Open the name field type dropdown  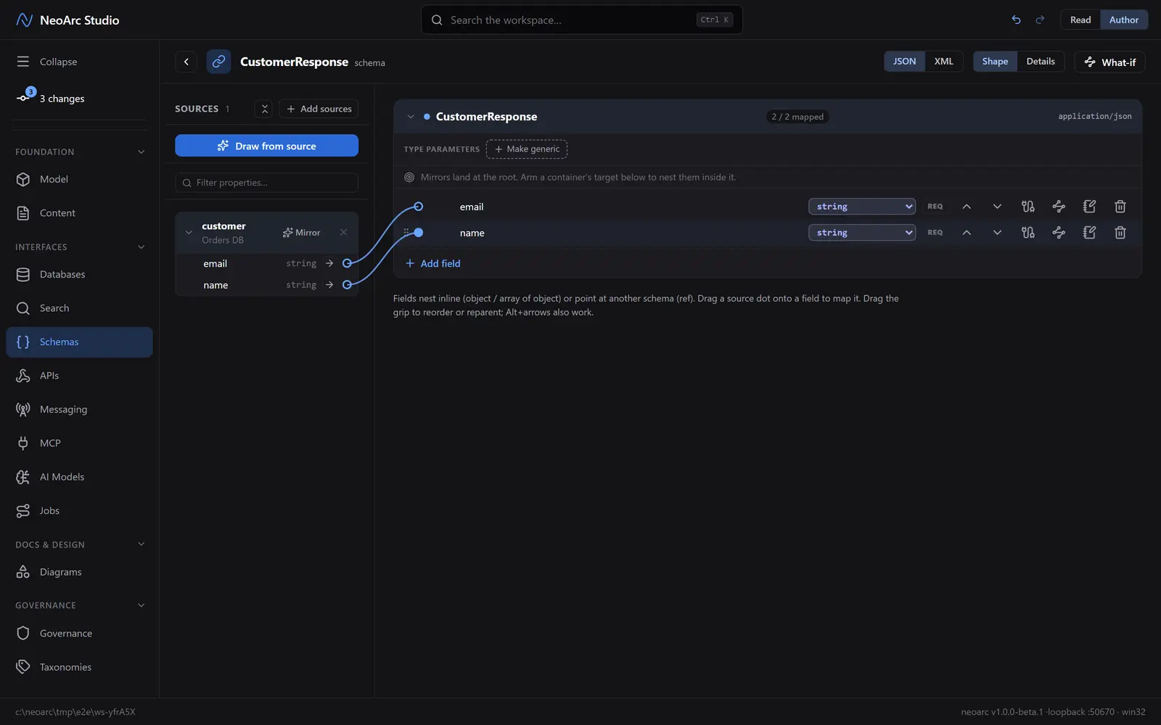[x=862, y=233]
